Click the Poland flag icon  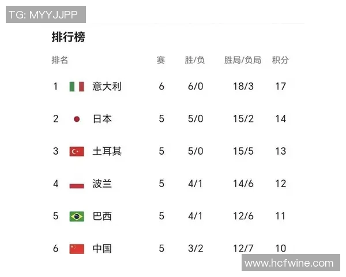coord(76,184)
